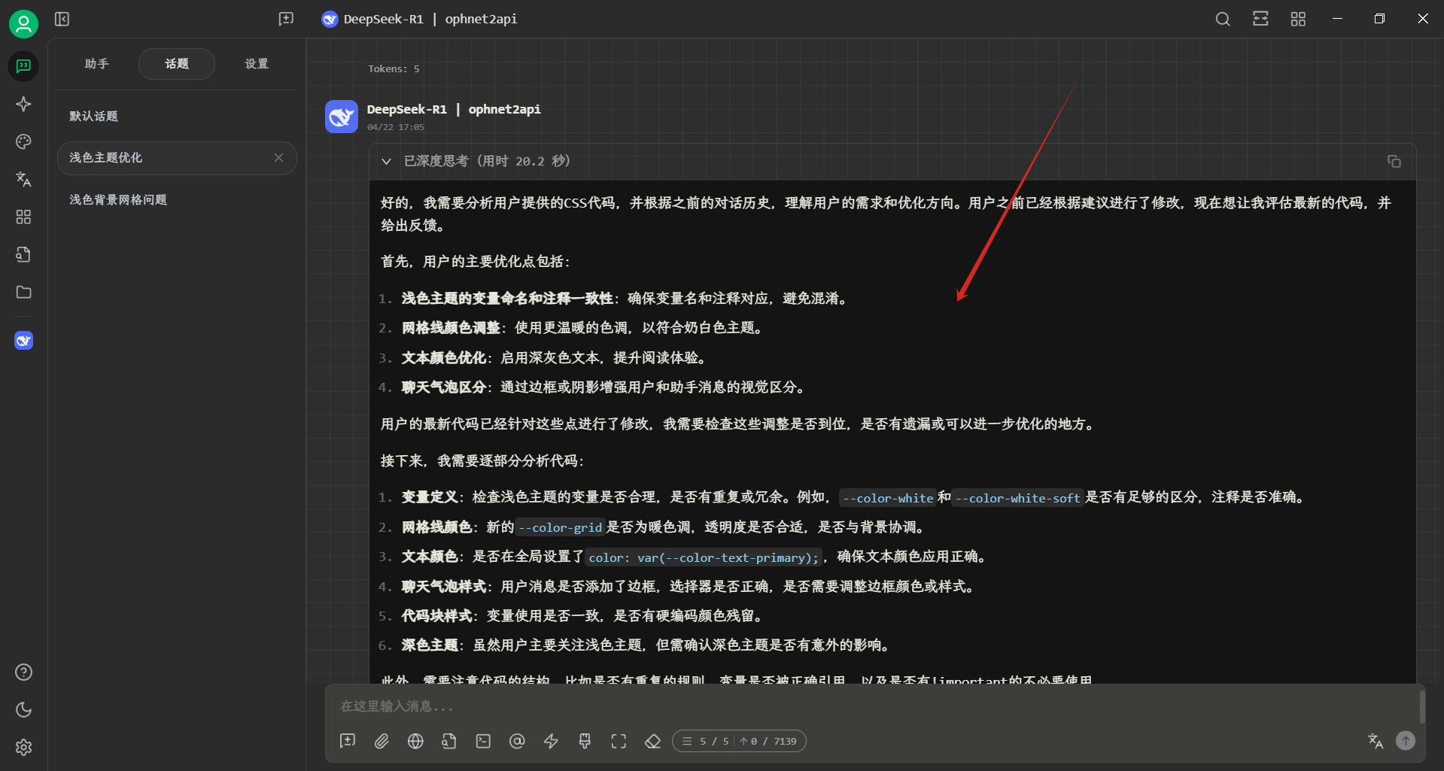Toggle the left sidebar panel
This screenshot has height=771, width=1444.
(x=62, y=19)
